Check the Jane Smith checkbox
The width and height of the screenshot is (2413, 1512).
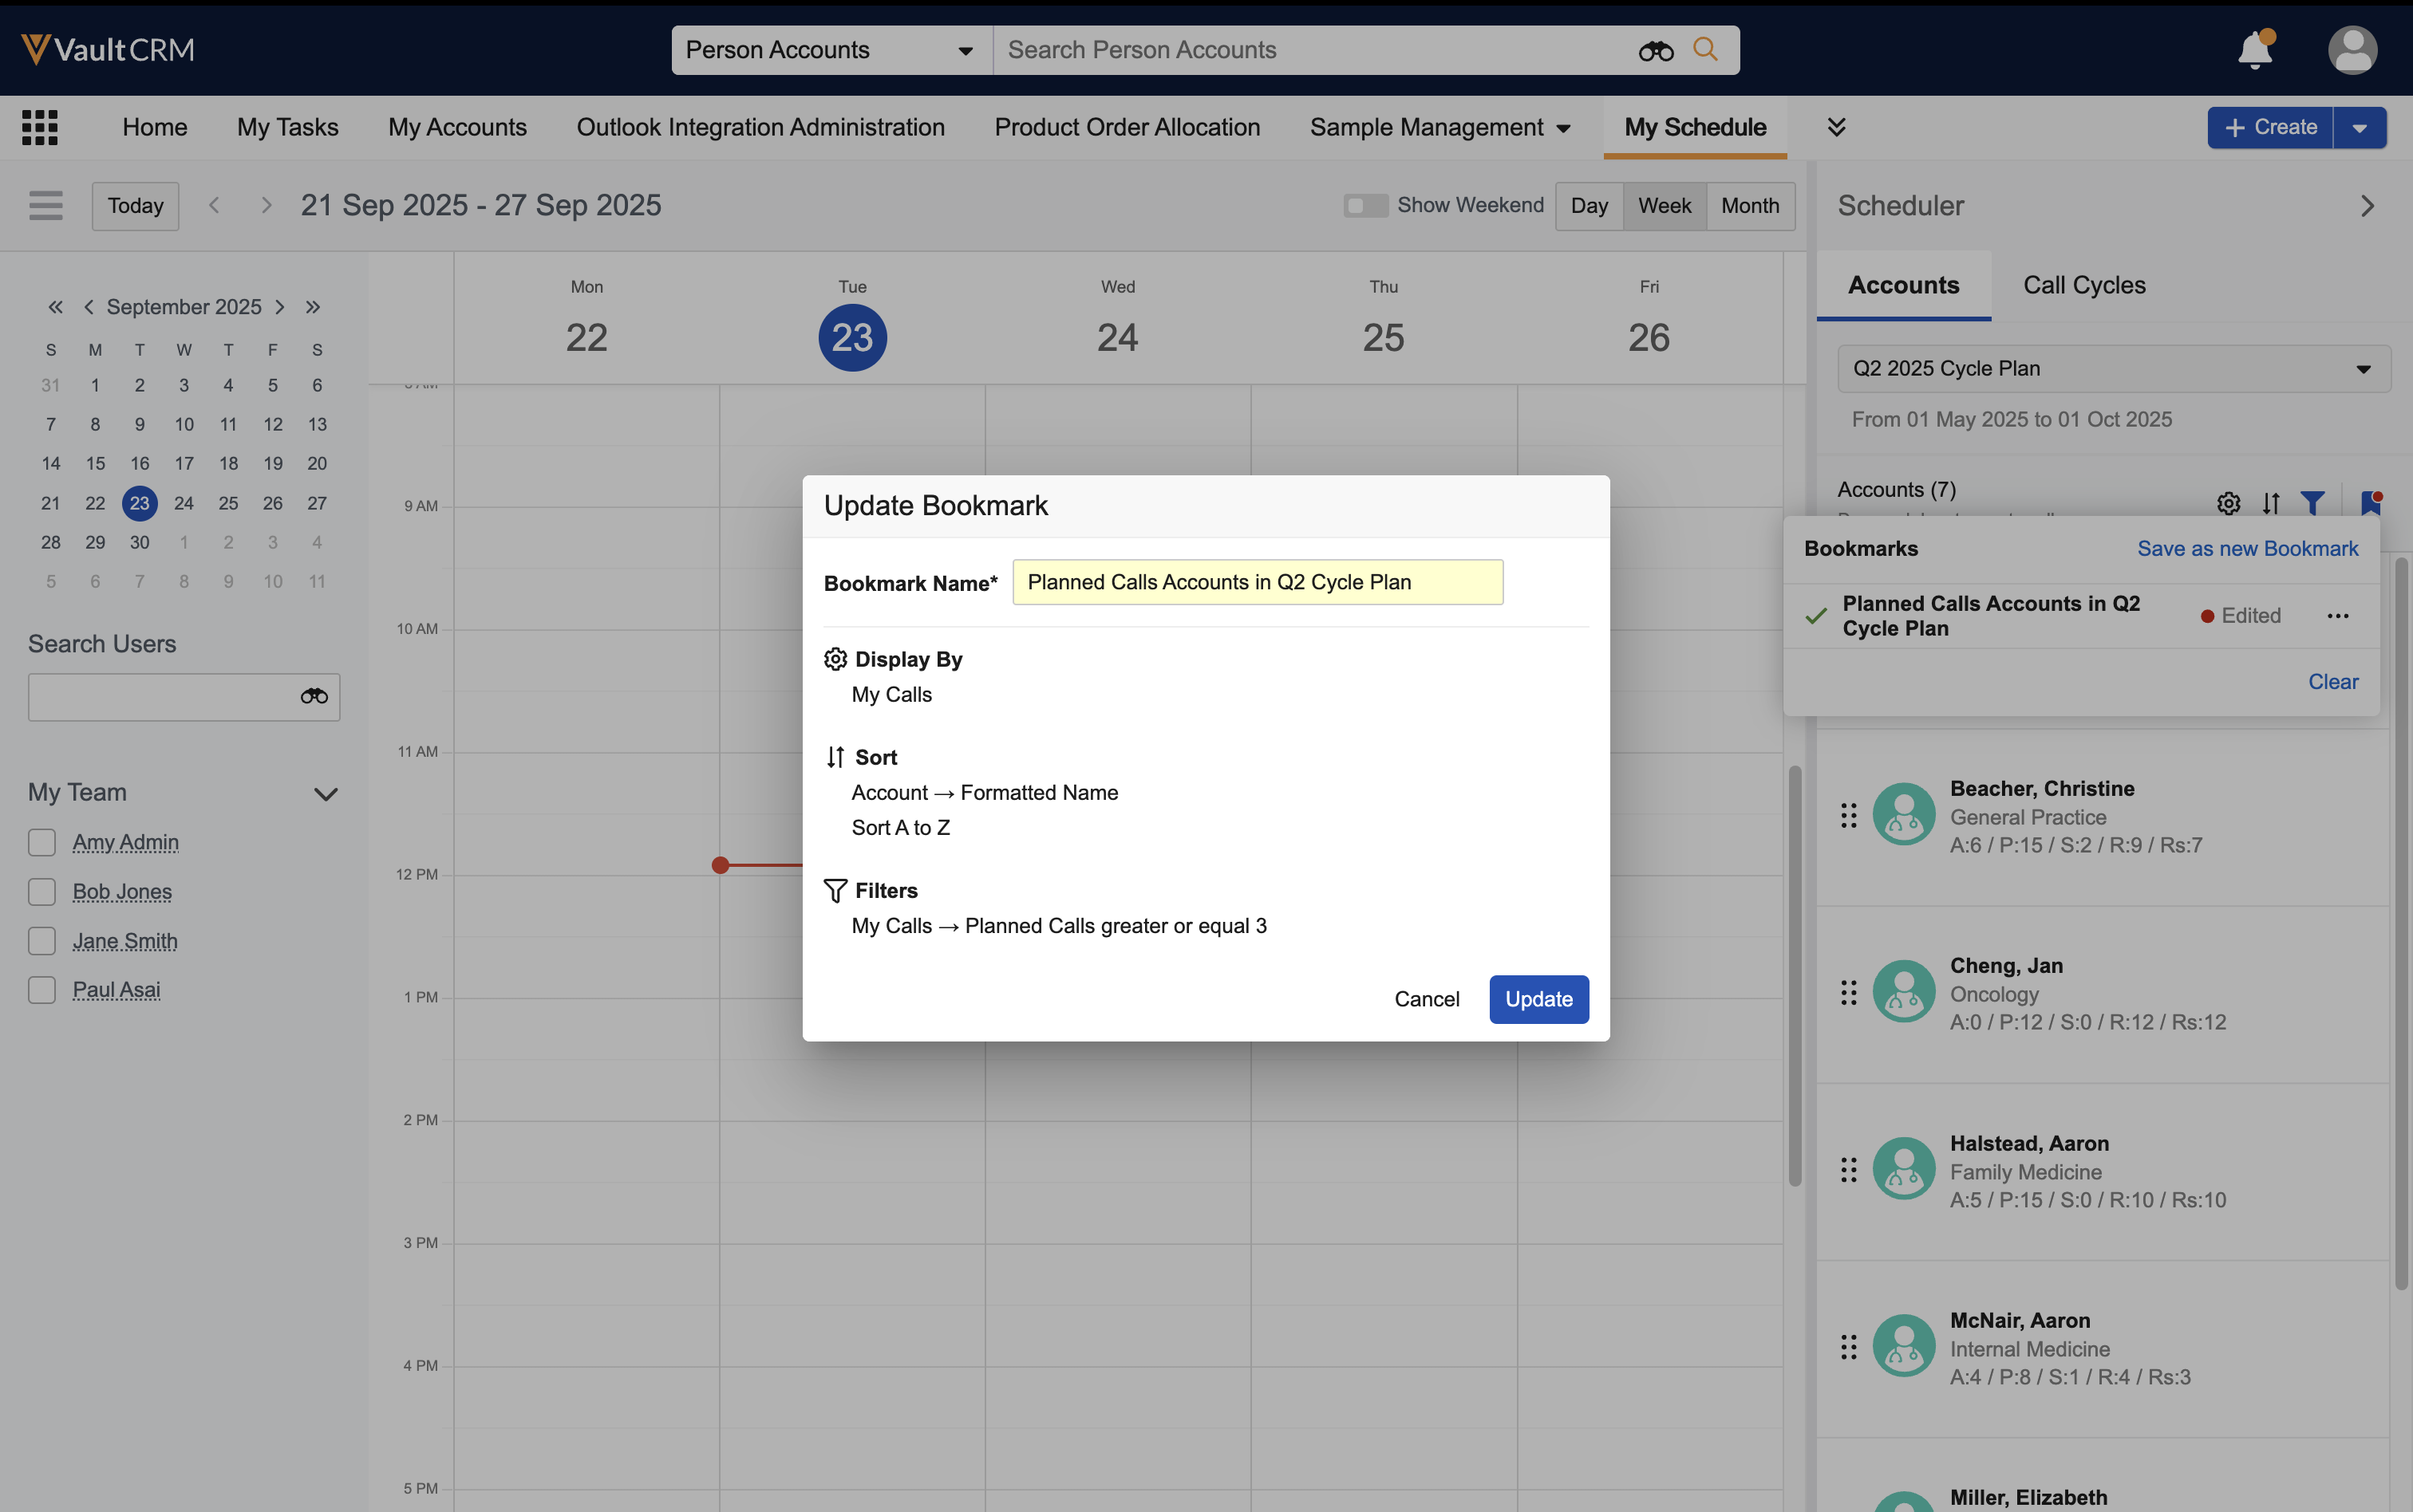click(42, 941)
